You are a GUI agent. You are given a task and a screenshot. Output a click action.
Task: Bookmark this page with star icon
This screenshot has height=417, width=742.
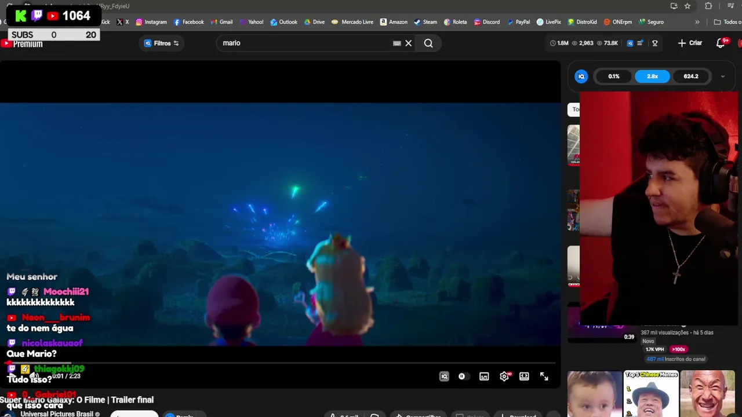pyautogui.click(x=688, y=6)
